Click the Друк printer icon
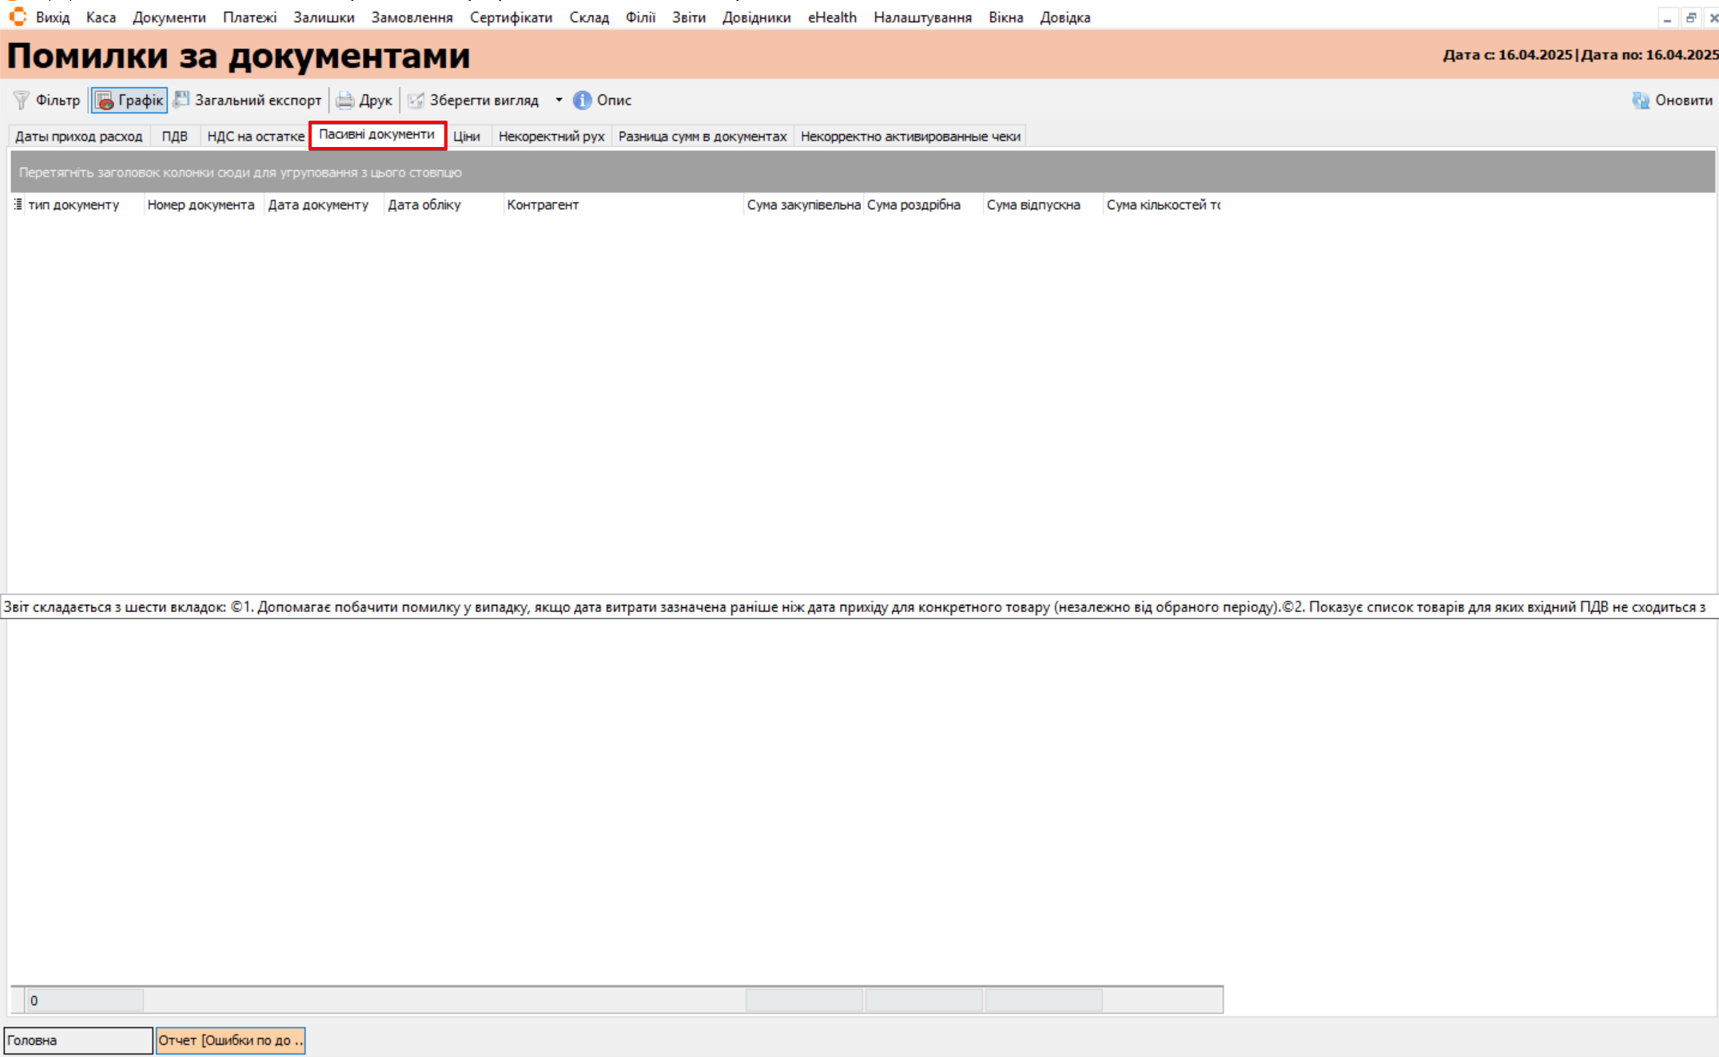The image size is (1719, 1057). 345,100
